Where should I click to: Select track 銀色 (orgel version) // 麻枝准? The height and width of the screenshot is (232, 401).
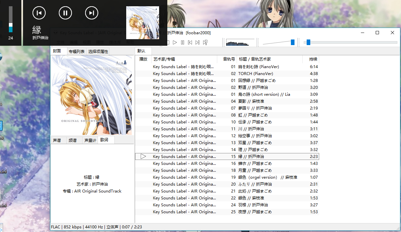tap(227, 177)
